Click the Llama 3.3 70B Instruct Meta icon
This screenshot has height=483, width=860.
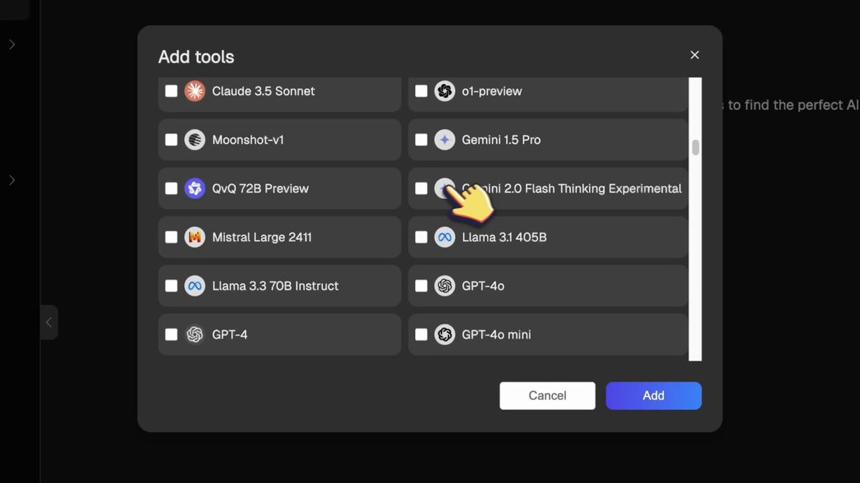point(195,286)
